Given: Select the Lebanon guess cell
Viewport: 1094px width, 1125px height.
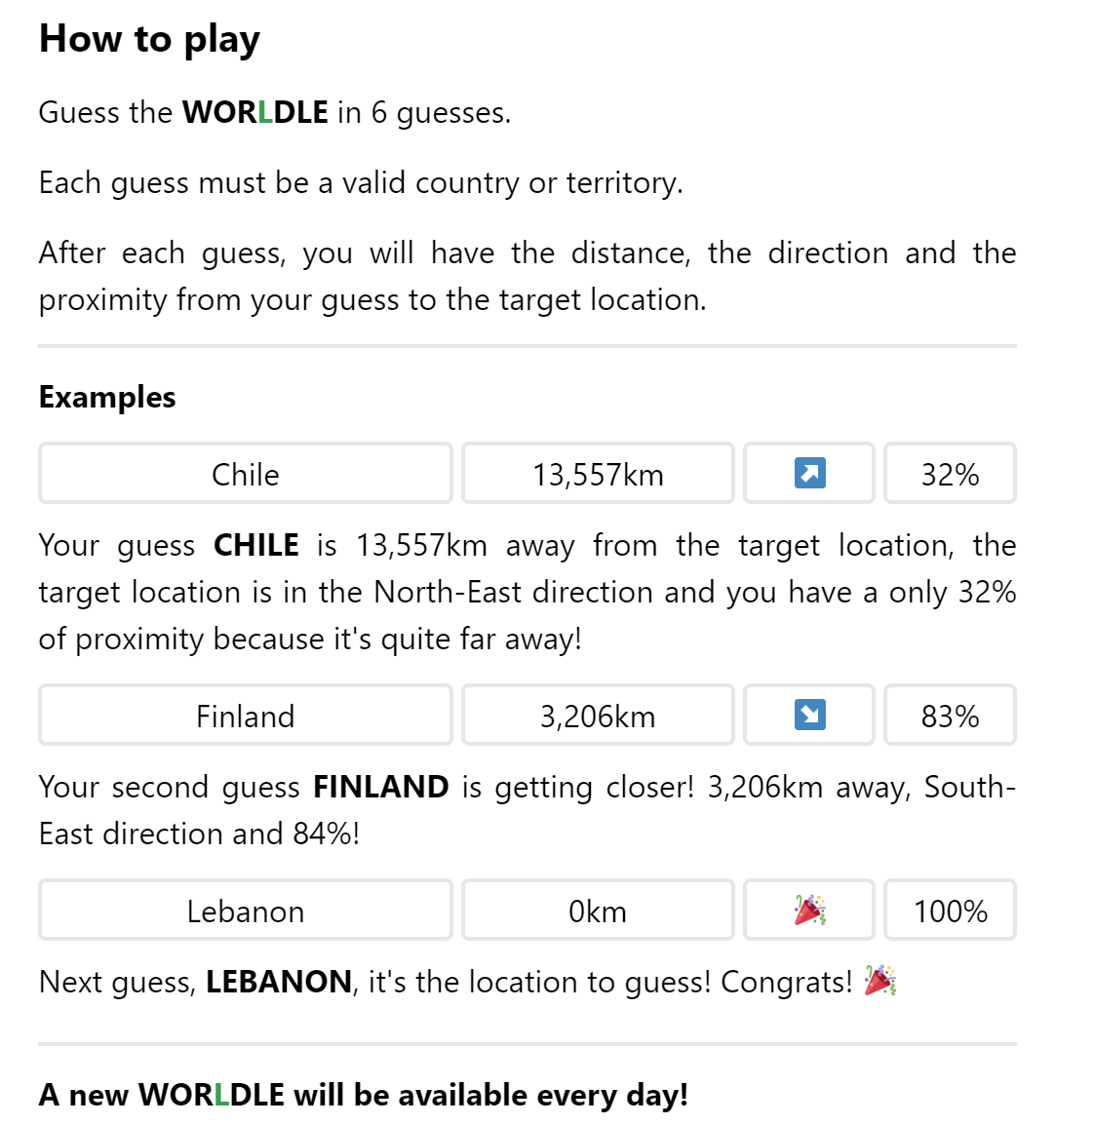Looking at the screenshot, I should tap(246, 911).
